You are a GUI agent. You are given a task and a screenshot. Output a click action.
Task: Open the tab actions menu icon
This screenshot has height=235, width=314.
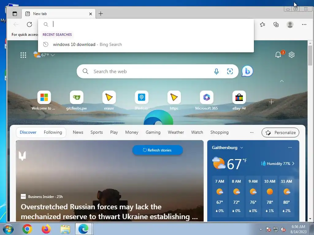(15, 14)
